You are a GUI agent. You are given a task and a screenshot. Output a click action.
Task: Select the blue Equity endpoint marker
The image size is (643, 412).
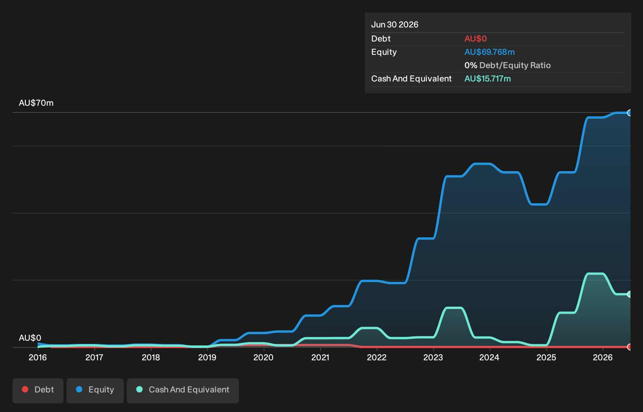click(x=630, y=113)
